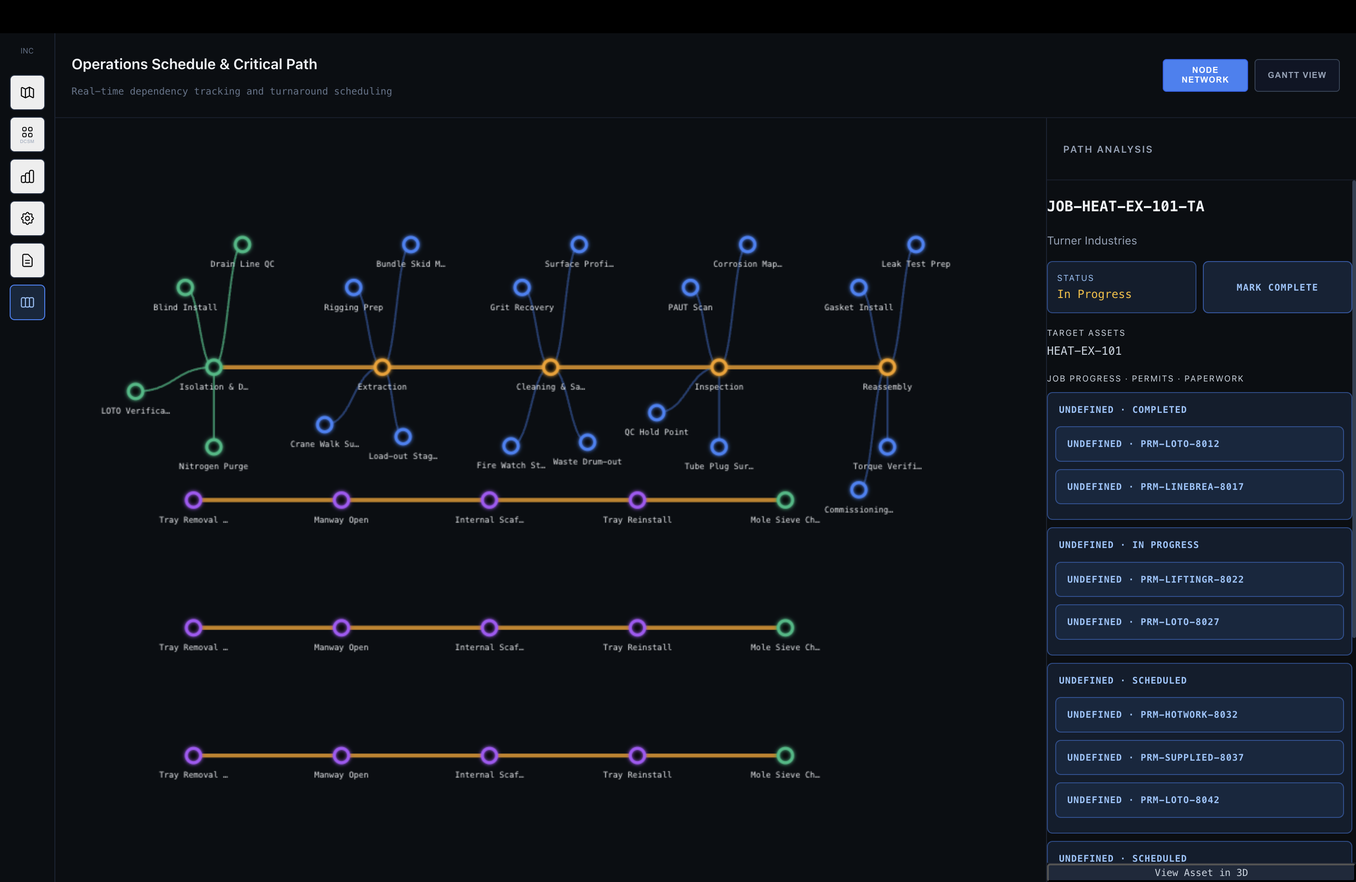This screenshot has height=882, width=1356.
Task: Select the Nitrogen Purge node
Action: [x=214, y=447]
